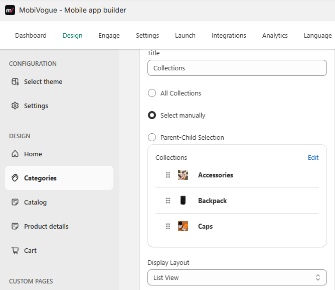This screenshot has height=290, width=335.
Task: Open the Launch tab
Action: click(x=185, y=35)
